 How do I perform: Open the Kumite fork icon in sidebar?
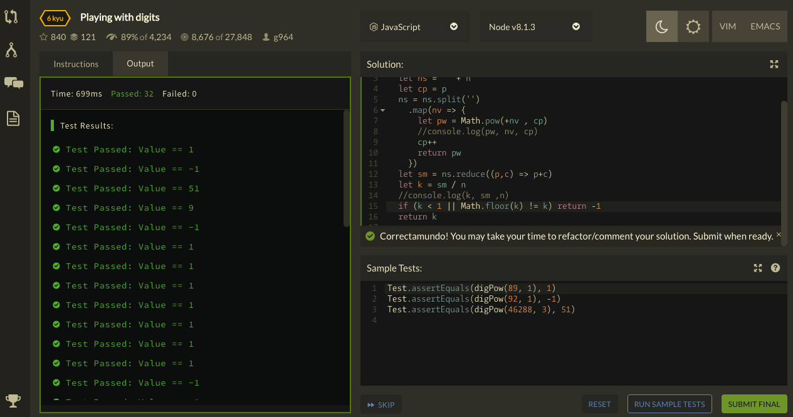click(x=11, y=50)
